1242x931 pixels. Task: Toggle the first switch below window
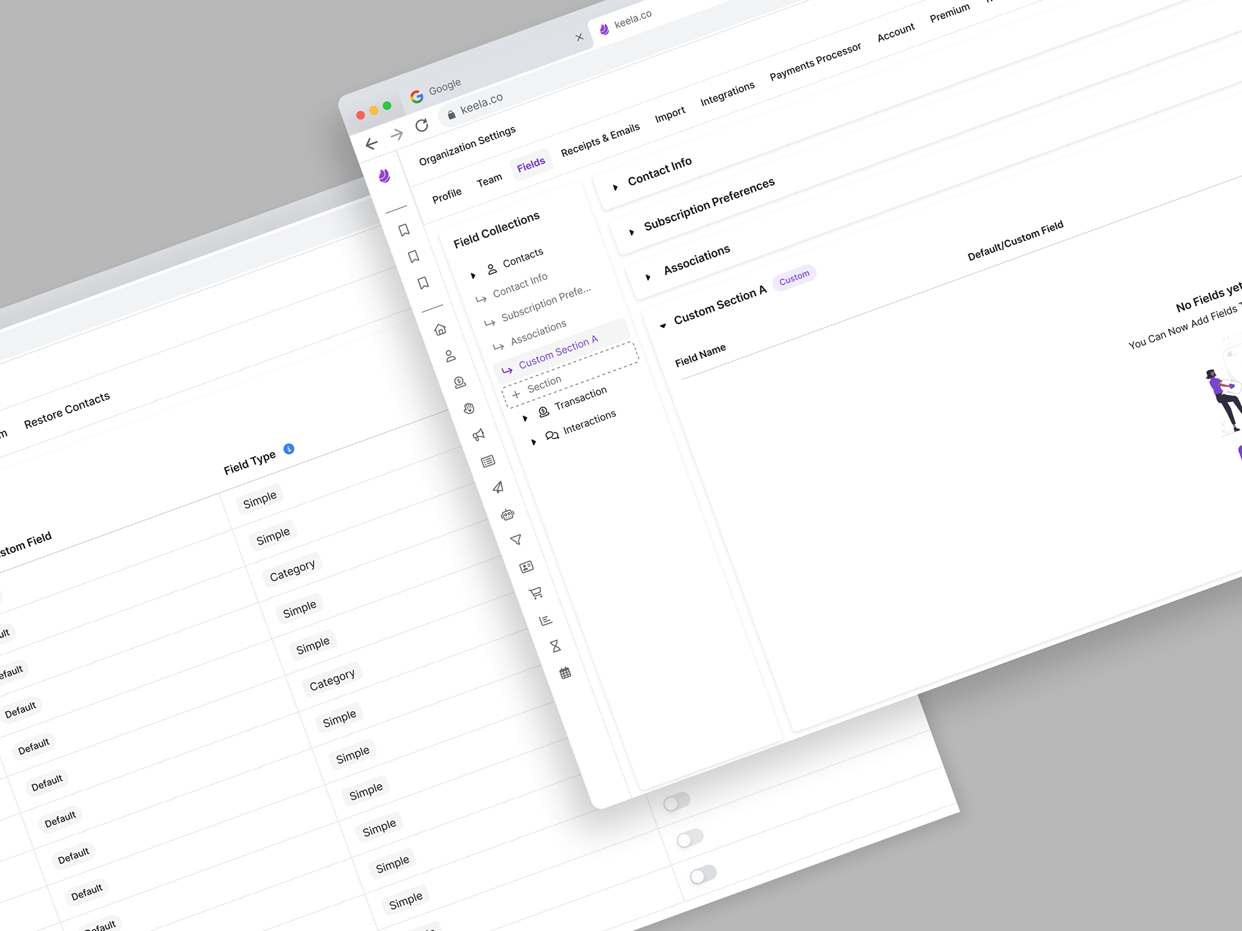[677, 802]
